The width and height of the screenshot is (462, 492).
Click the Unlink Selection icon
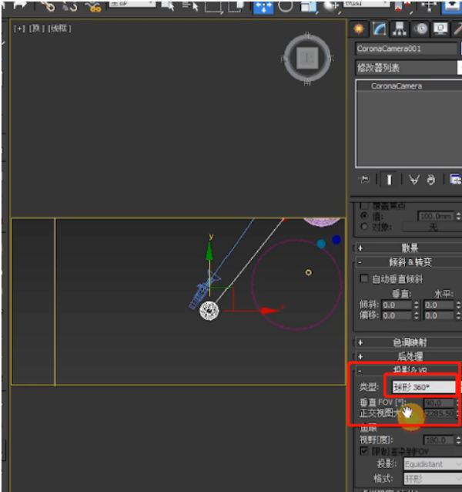coord(70,6)
